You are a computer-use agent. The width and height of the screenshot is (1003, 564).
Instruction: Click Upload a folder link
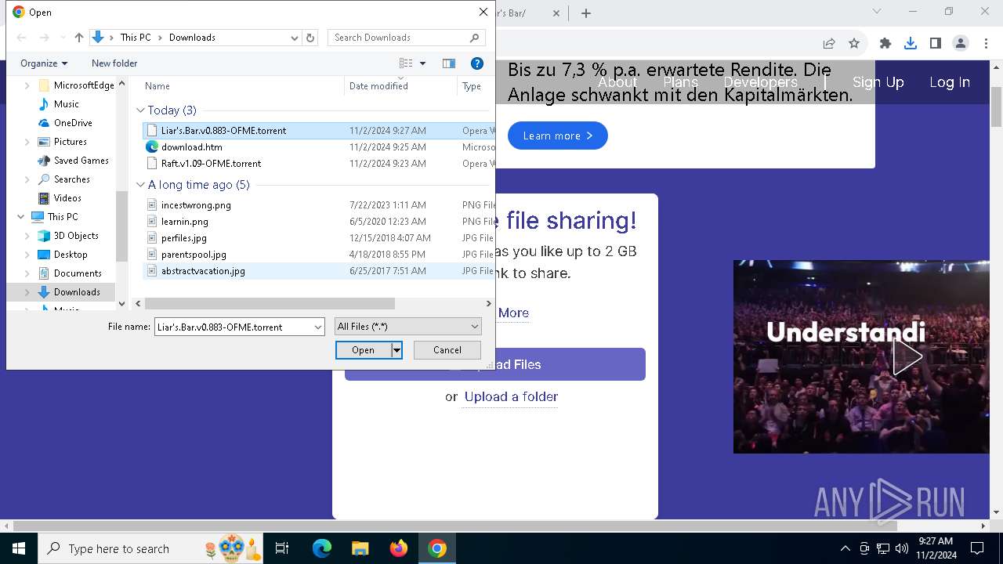[511, 396]
